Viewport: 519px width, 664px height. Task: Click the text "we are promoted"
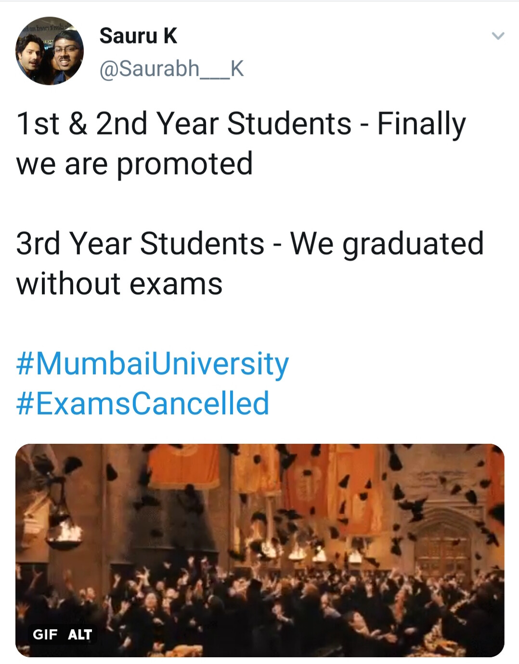(134, 164)
